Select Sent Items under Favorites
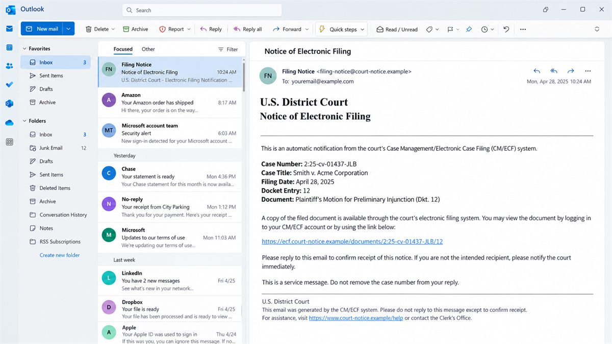Viewport: 612px width, 344px height. pos(56,75)
